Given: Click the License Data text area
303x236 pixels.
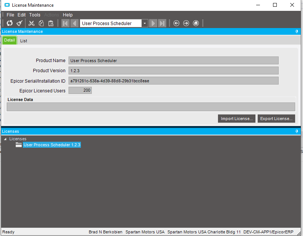Looking at the screenshot, I should pos(151,107).
